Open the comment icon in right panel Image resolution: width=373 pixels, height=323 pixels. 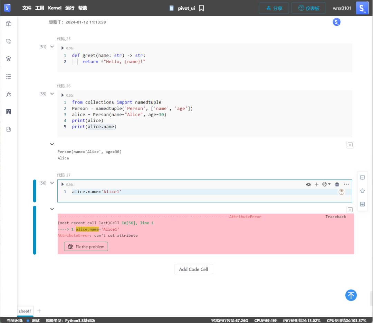point(362,178)
